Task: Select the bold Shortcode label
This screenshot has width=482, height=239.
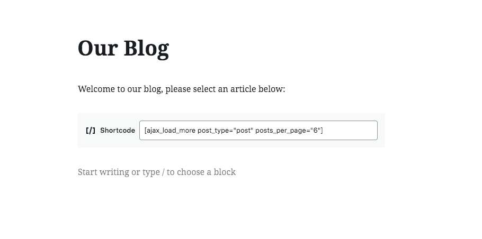Action: 118,131
